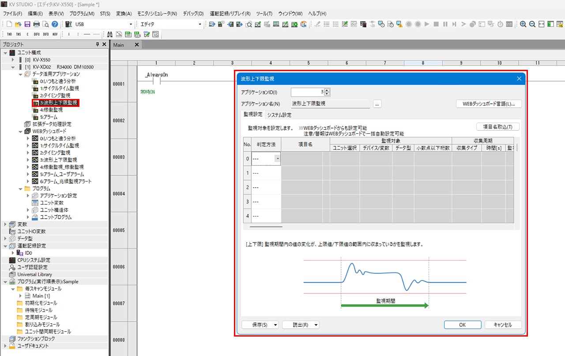Open the USB connection dropdown
Viewport: 565px width, 356px height.
[x=130, y=24]
